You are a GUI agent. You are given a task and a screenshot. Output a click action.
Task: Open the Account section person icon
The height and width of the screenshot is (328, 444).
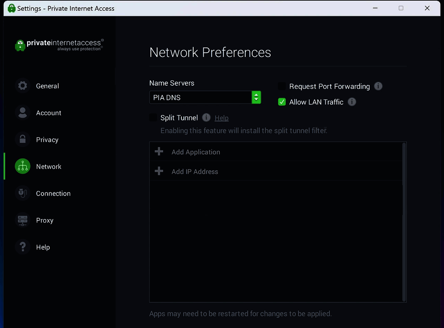coord(23,113)
